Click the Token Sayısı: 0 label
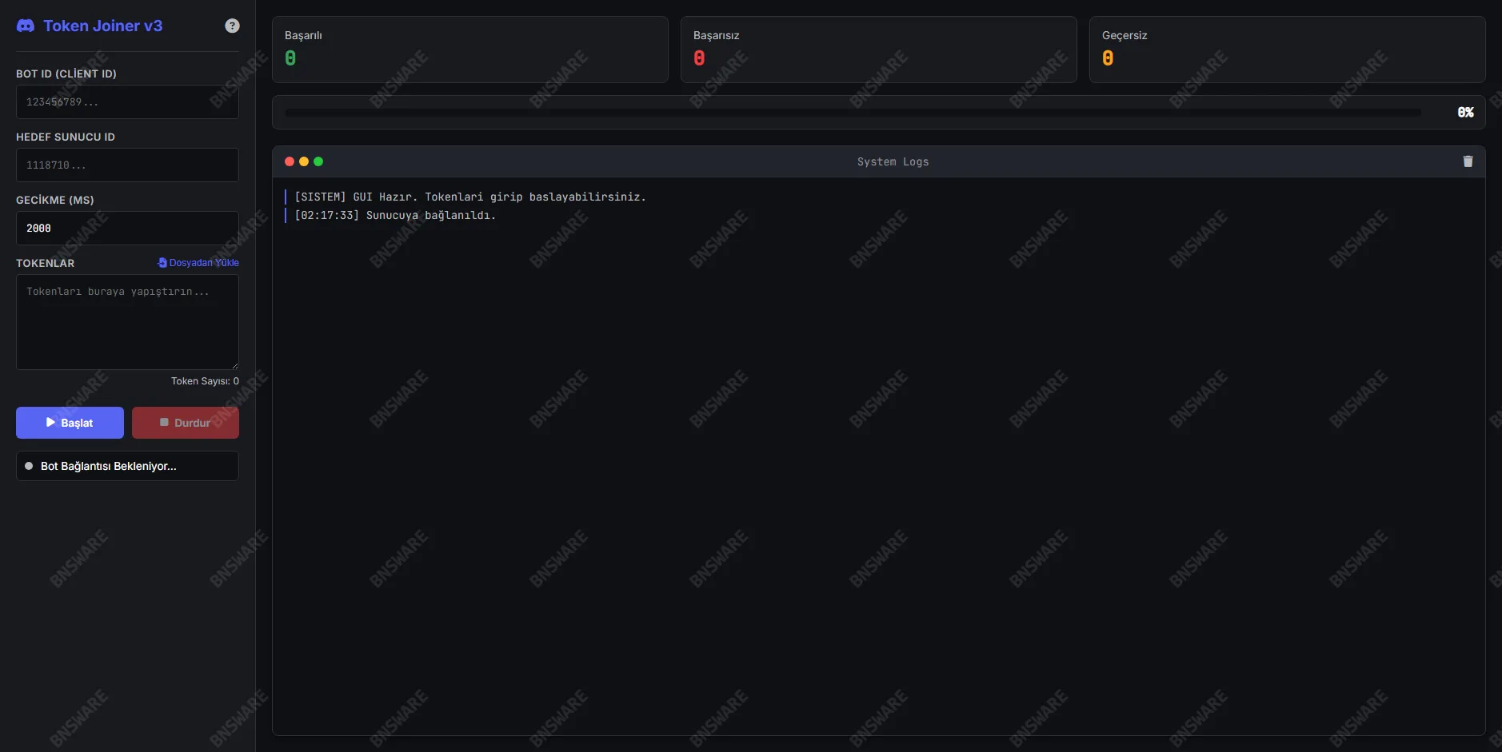The width and height of the screenshot is (1502, 752). point(205,381)
